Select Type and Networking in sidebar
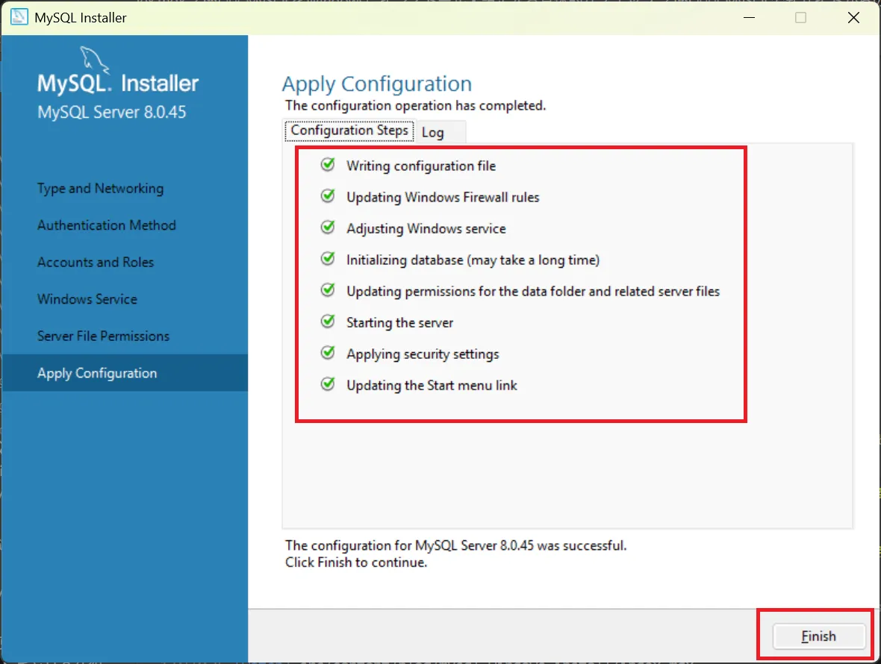This screenshot has width=881, height=664. click(101, 189)
